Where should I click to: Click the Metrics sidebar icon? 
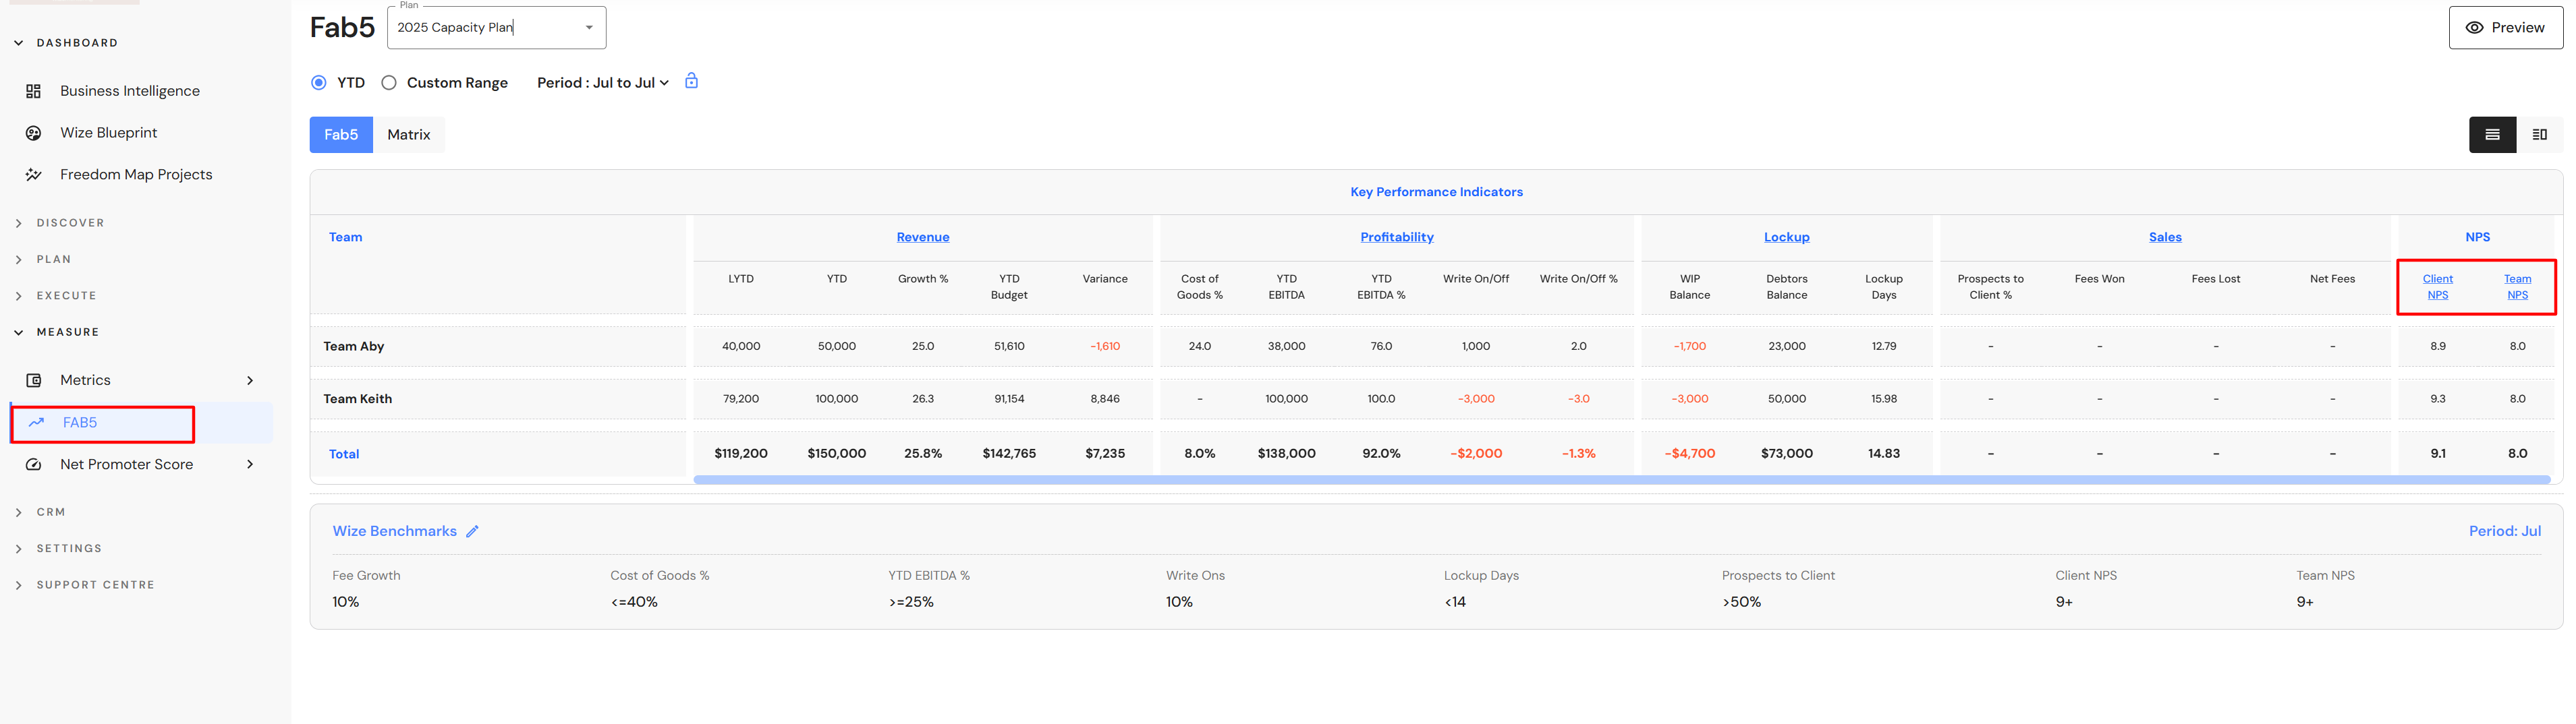(x=33, y=380)
